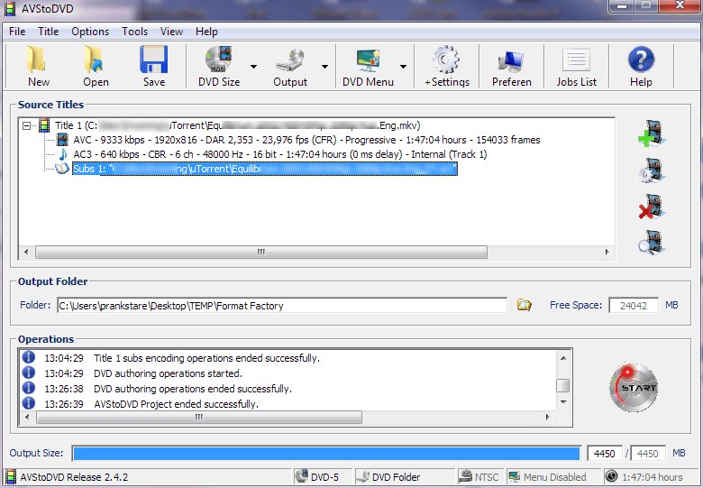The height and width of the screenshot is (488, 703).
Task: Click the NTSC status bar indicator
Action: tap(479, 477)
